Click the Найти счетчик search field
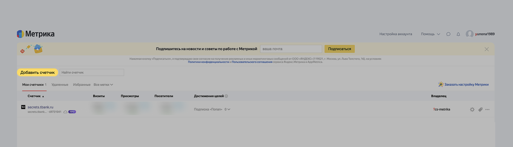The image size is (513, 147). (92, 72)
